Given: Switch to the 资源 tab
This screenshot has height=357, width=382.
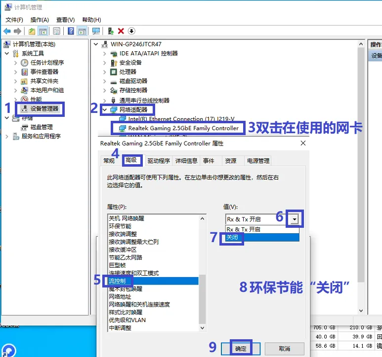Looking at the screenshot, I should 231,161.
